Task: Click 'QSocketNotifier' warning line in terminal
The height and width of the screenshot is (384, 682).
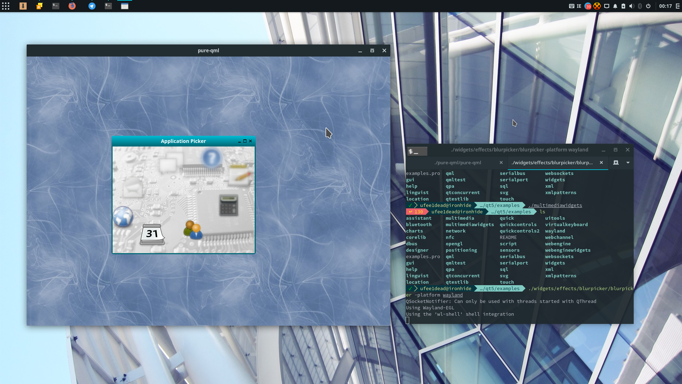Action: click(x=501, y=302)
